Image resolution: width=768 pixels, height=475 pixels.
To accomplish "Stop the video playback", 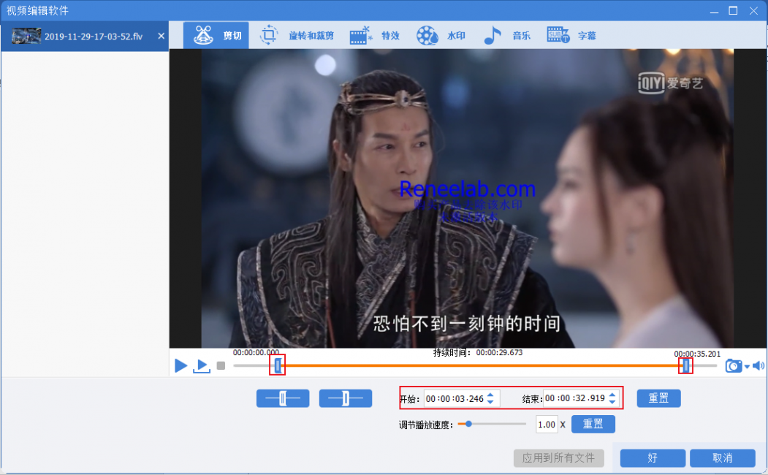I will tap(221, 366).
